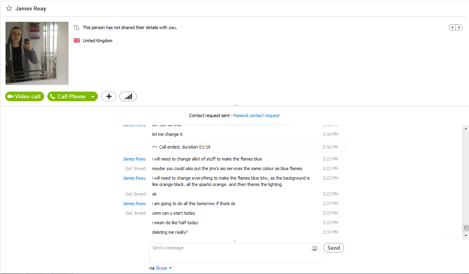
Task: Check call quality signal bars icon
Action: [128, 96]
